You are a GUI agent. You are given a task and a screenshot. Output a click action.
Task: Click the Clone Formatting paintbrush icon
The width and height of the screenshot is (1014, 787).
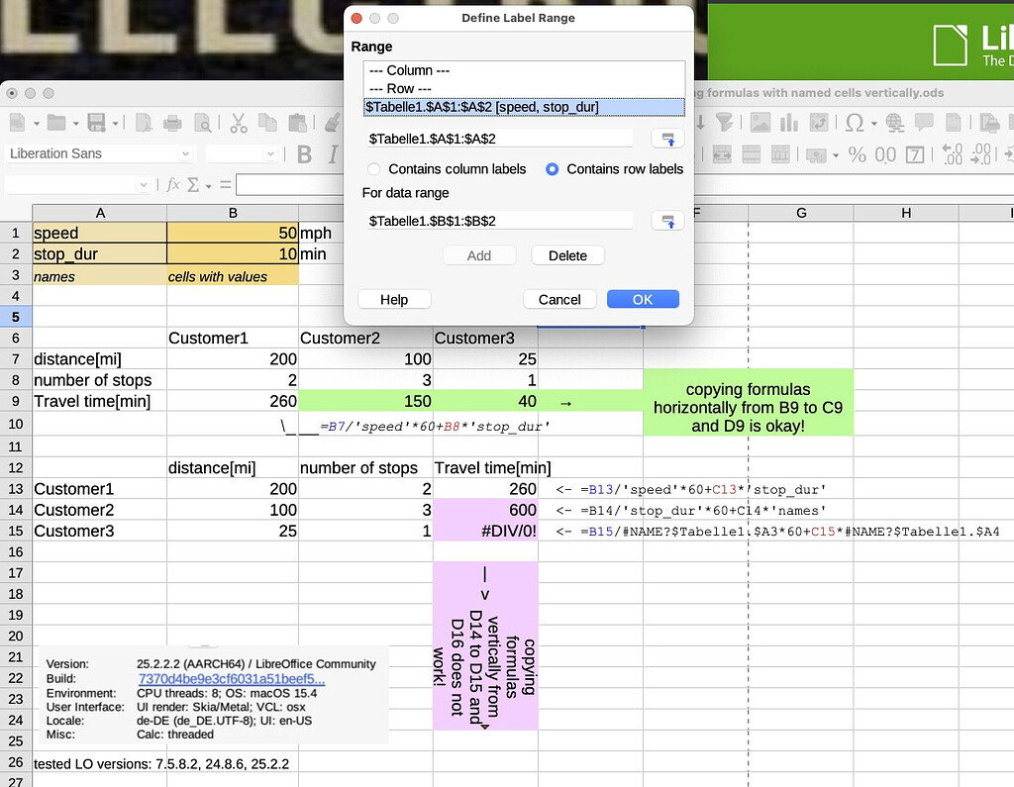331,125
